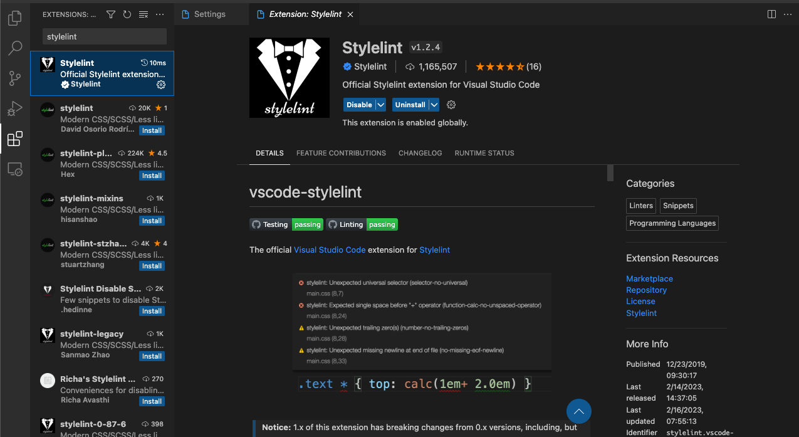The height and width of the screenshot is (437, 799).
Task: Click the Linting passing badge
Action: 362,224
